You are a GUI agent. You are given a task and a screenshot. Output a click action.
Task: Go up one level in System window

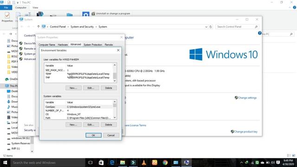(x=39, y=27)
